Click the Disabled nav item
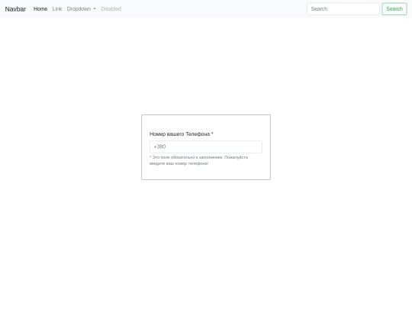 (x=111, y=9)
